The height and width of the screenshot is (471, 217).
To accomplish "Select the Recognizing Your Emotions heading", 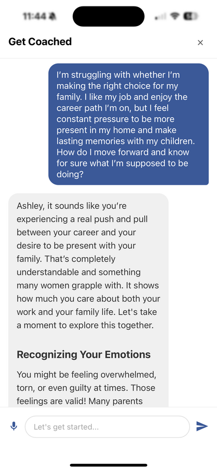I will tap(84, 354).
